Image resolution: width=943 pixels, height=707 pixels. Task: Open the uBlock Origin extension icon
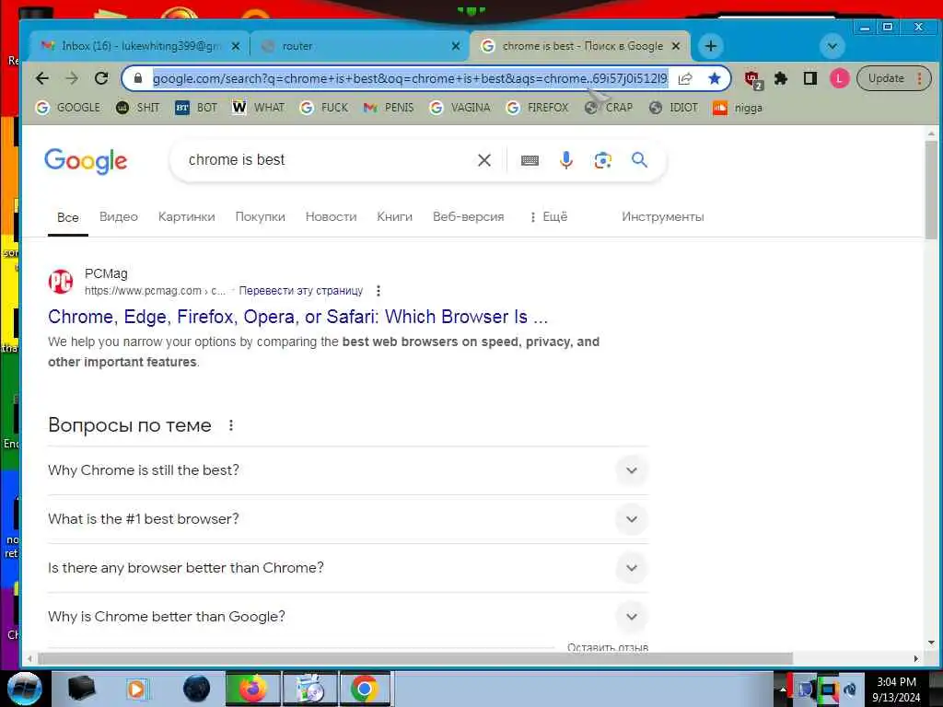point(753,79)
